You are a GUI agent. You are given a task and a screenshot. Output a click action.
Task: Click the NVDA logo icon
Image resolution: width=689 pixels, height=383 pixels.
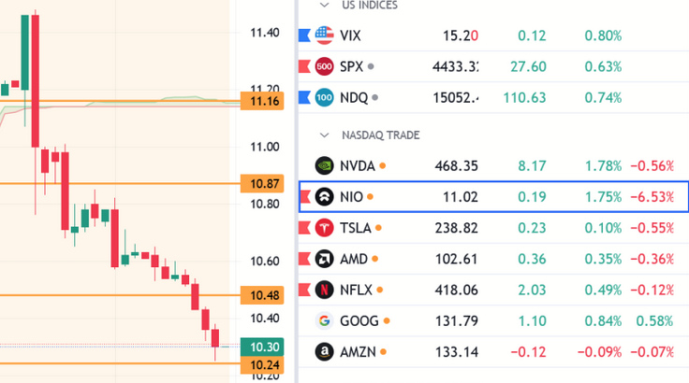point(325,166)
